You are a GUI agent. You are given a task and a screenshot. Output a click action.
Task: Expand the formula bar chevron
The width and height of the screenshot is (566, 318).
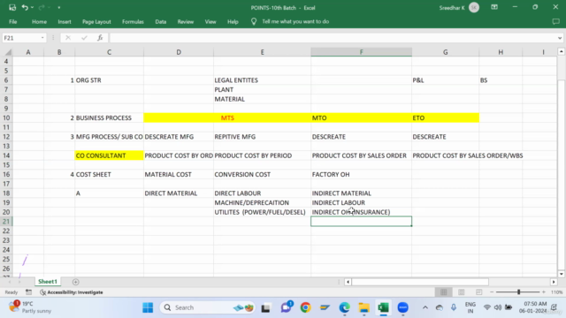pyautogui.click(x=560, y=38)
